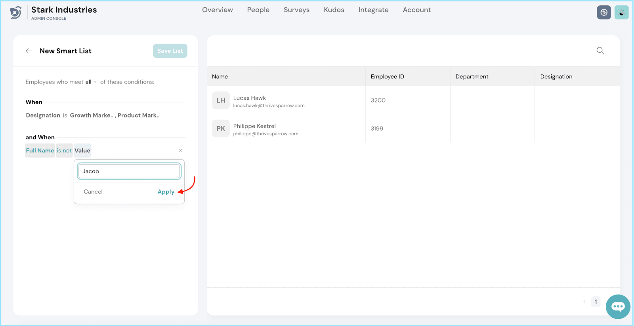Screen dimensions: 634x326
Task: Open the 'is not' operator selector
Action: tap(64, 151)
